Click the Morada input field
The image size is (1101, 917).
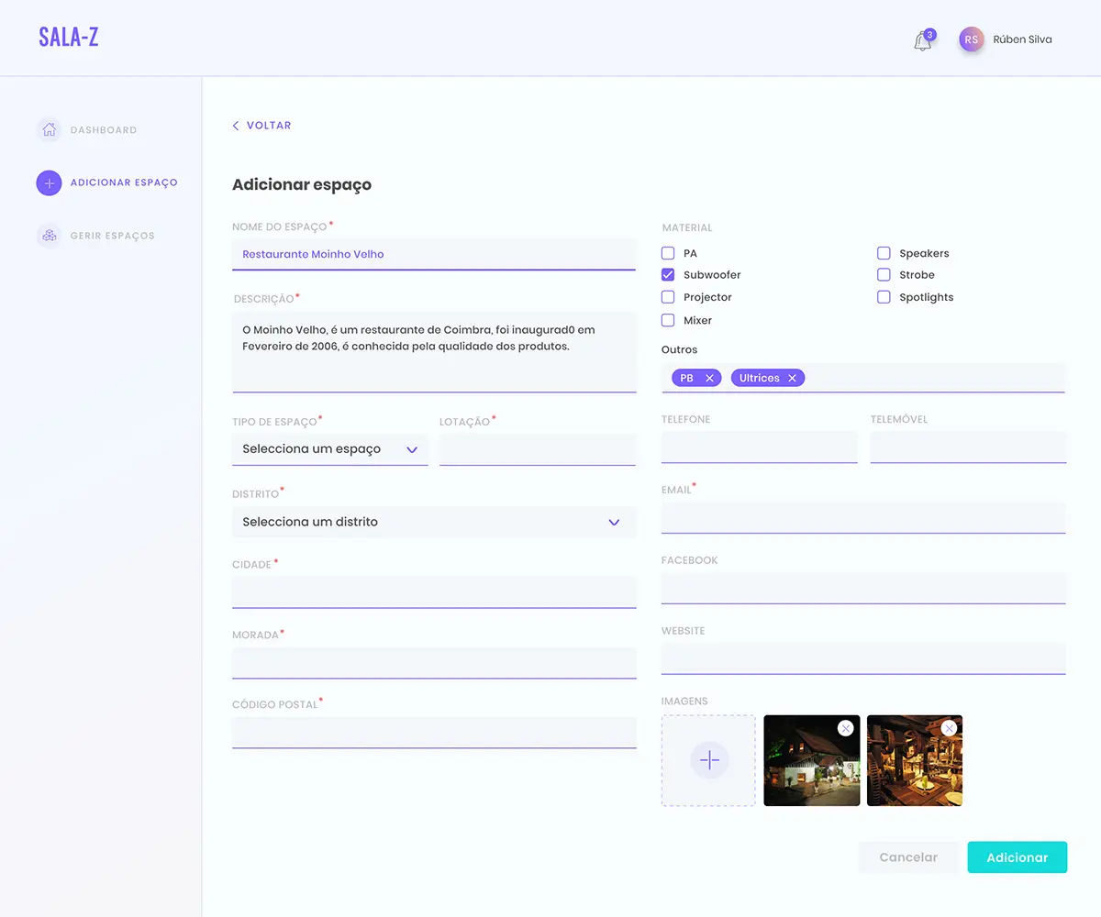pyautogui.click(x=434, y=663)
